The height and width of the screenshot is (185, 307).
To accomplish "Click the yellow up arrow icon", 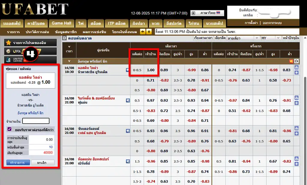I will [x=149, y=32].
